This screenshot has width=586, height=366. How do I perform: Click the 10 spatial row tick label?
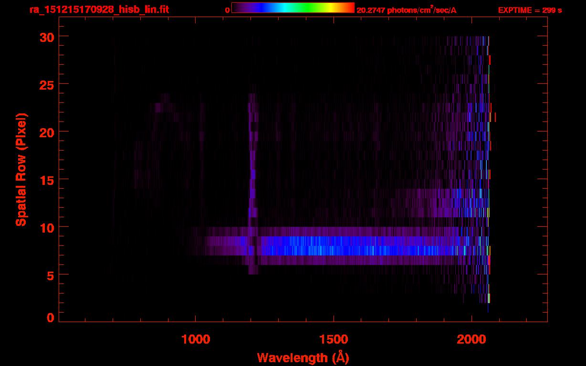click(x=46, y=227)
